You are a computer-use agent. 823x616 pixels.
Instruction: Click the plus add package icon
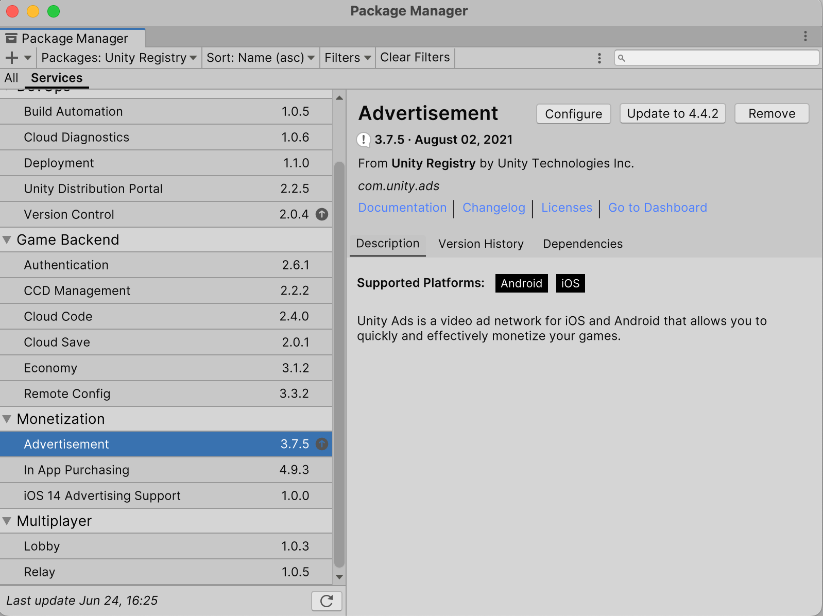(11, 58)
